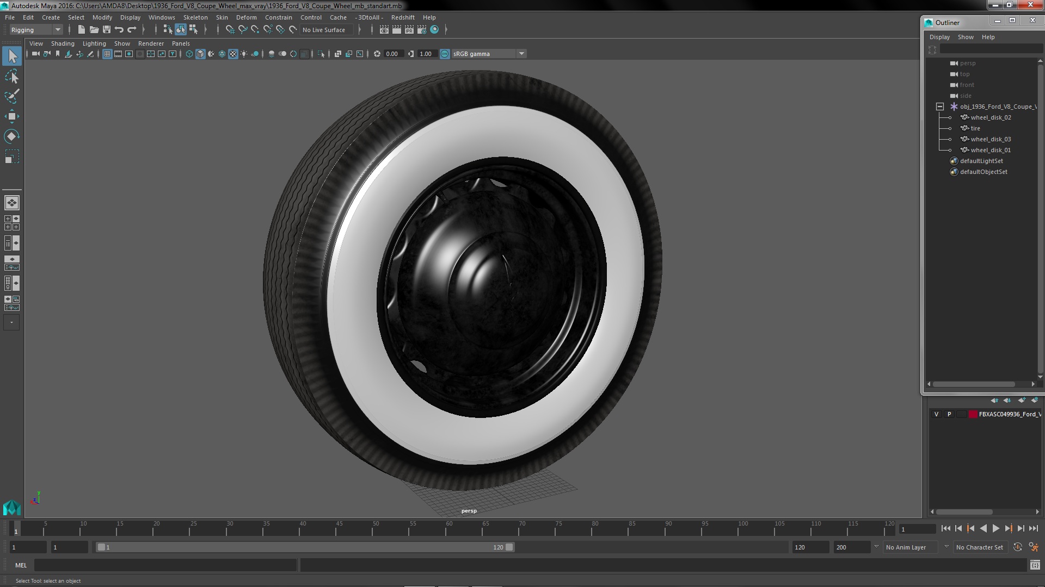Viewport: 1045px width, 587px height.
Task: Switch to four view layout
Action: pos(12,223)
